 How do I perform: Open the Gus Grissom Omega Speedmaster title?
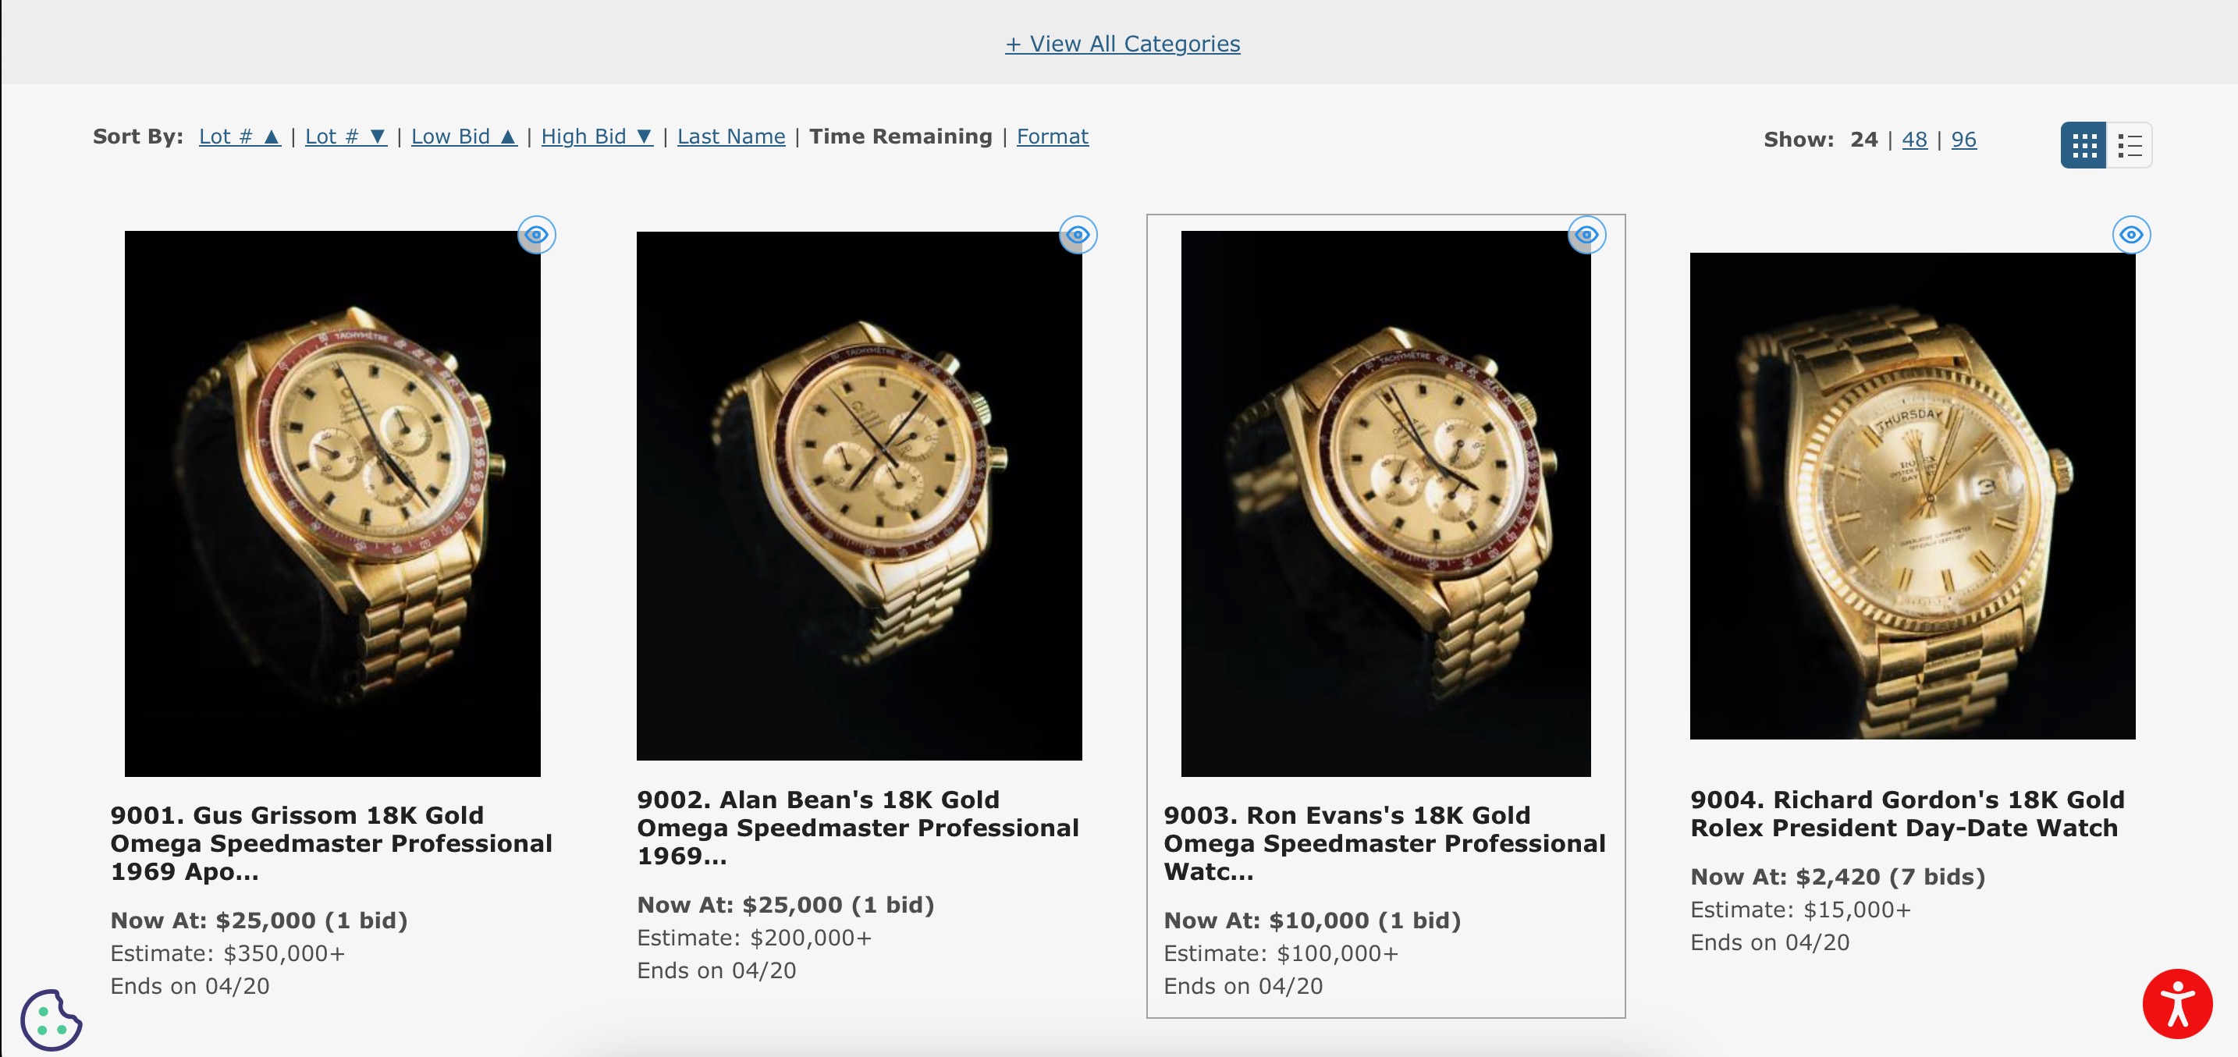331,842
